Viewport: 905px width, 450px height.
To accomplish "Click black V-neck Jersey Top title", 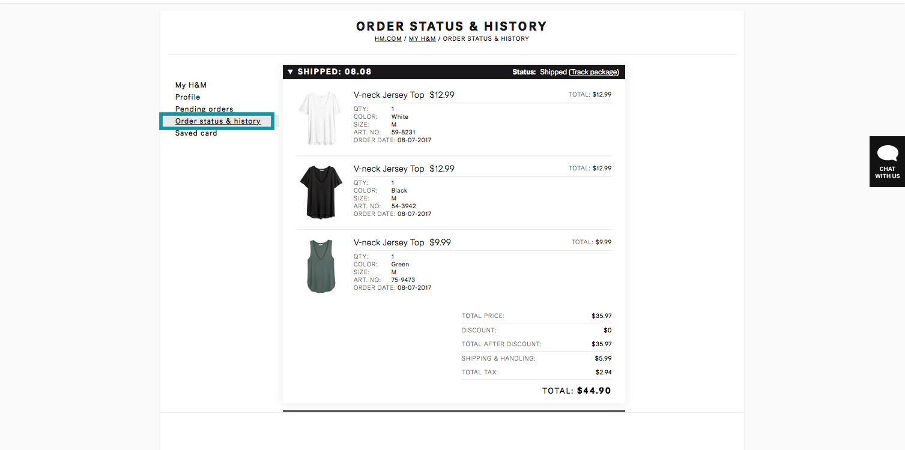I will [x=389, y=169].
